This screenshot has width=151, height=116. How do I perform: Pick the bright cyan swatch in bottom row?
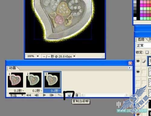click(x=141, y=18)
